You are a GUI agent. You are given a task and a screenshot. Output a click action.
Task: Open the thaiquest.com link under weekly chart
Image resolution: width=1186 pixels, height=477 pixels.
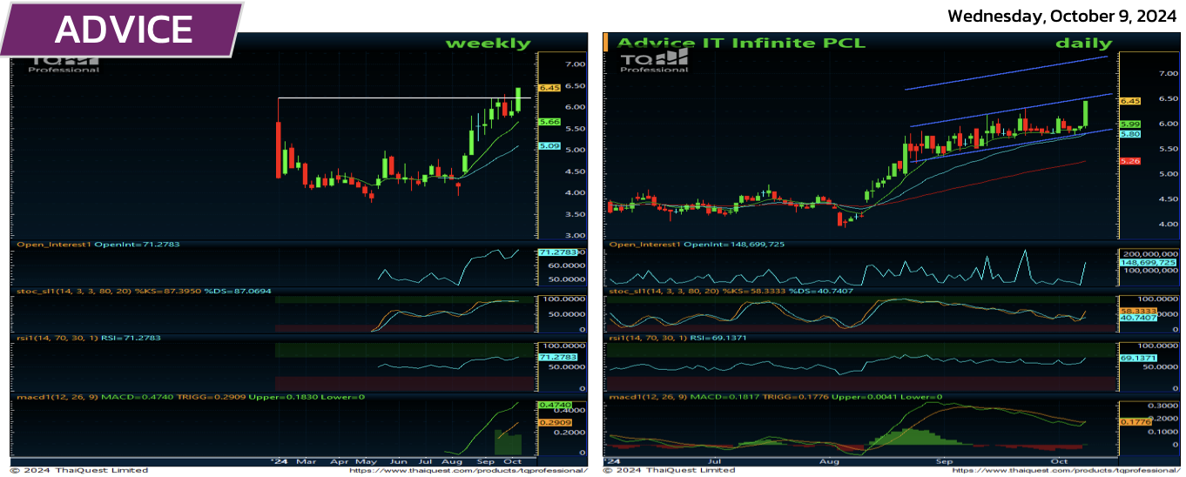[x=468, y=470]
